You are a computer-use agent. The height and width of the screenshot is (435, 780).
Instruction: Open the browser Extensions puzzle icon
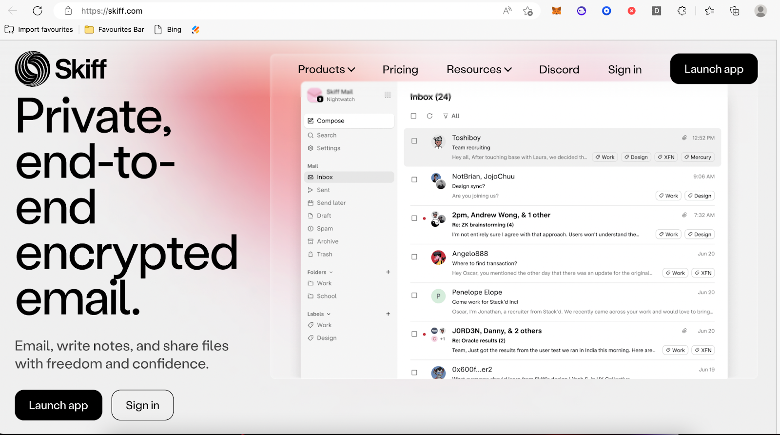point(682,11)
